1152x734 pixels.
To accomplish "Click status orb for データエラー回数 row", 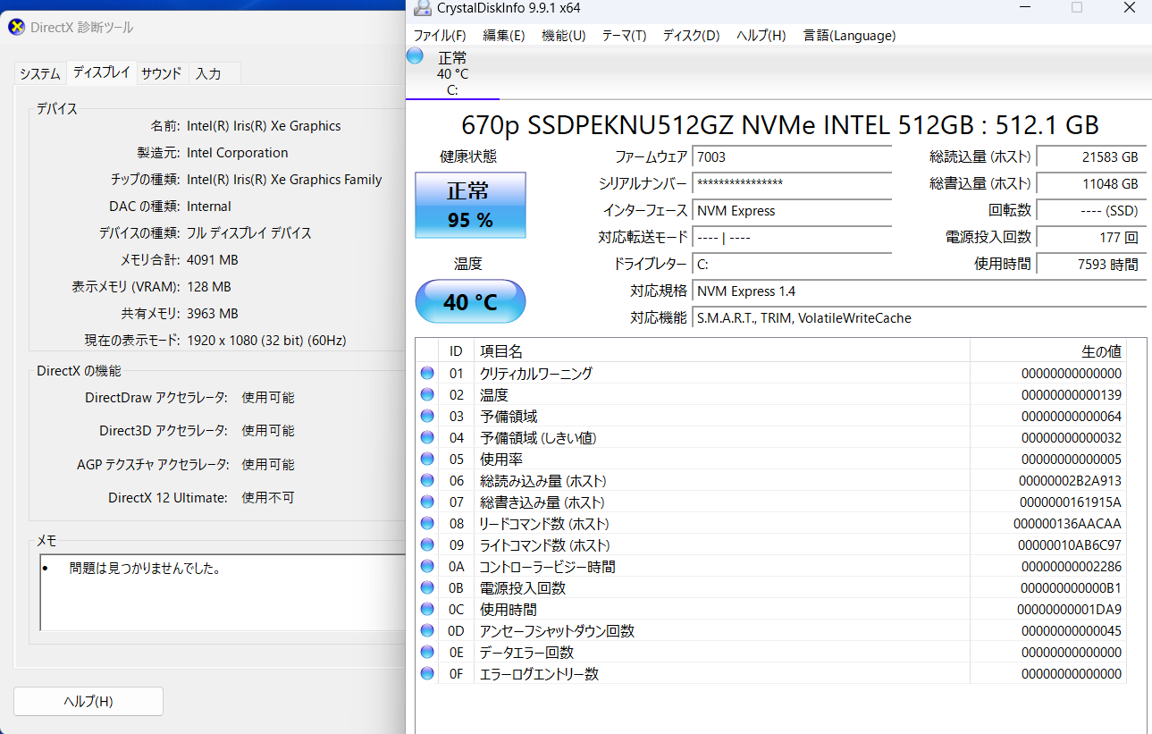I will pyautogui.click(x=427, y=652).
